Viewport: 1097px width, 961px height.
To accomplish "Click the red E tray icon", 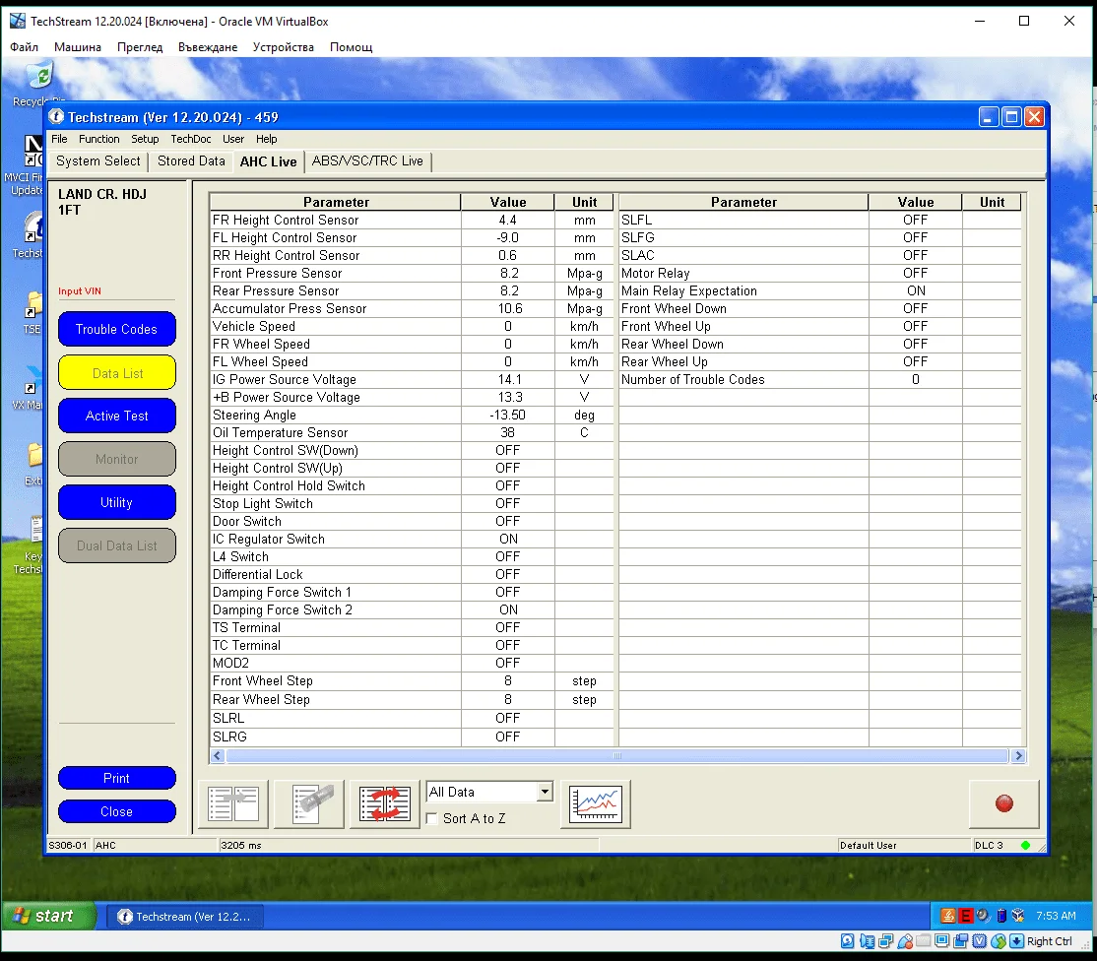I will [x=966, y=916].
